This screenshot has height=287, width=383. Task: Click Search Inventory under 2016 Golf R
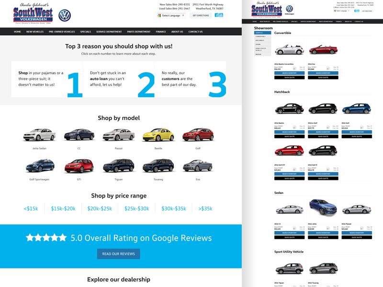click(x=323, y=174)
